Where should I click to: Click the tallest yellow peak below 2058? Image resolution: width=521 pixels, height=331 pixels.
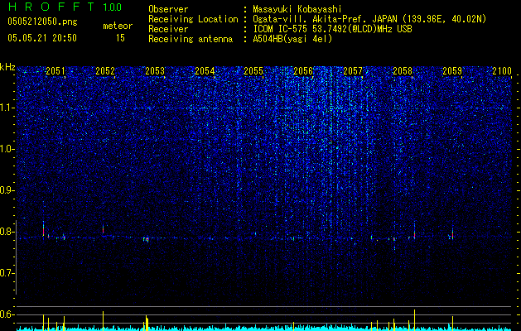click(414, 319)
